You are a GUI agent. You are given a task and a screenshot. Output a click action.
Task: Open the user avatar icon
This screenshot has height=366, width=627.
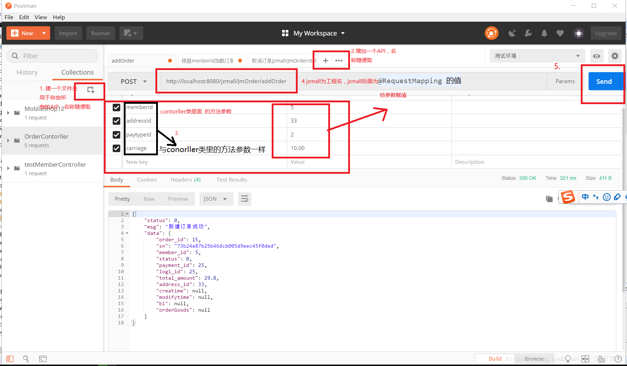579,33
